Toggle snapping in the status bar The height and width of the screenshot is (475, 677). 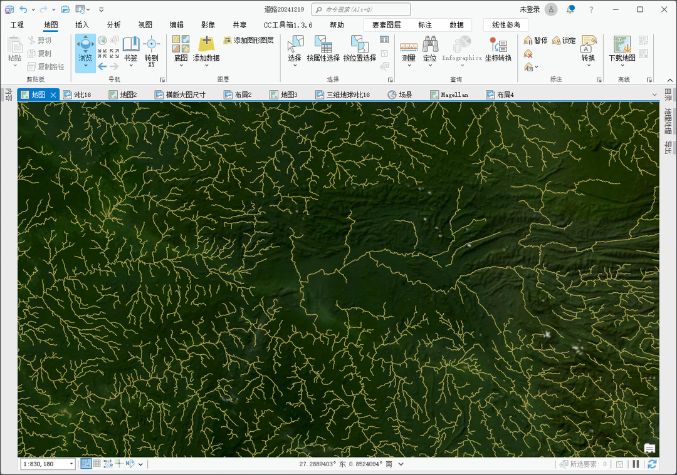tap(86, 464)
